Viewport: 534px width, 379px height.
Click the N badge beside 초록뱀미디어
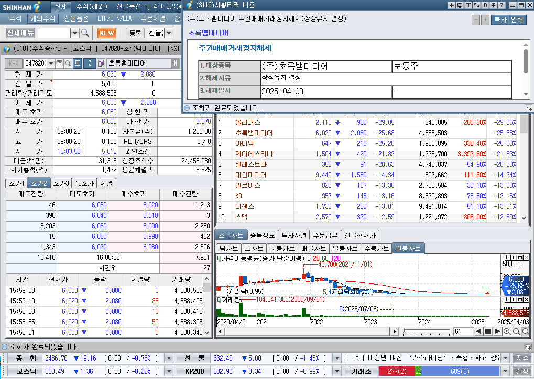pos(175,63)
